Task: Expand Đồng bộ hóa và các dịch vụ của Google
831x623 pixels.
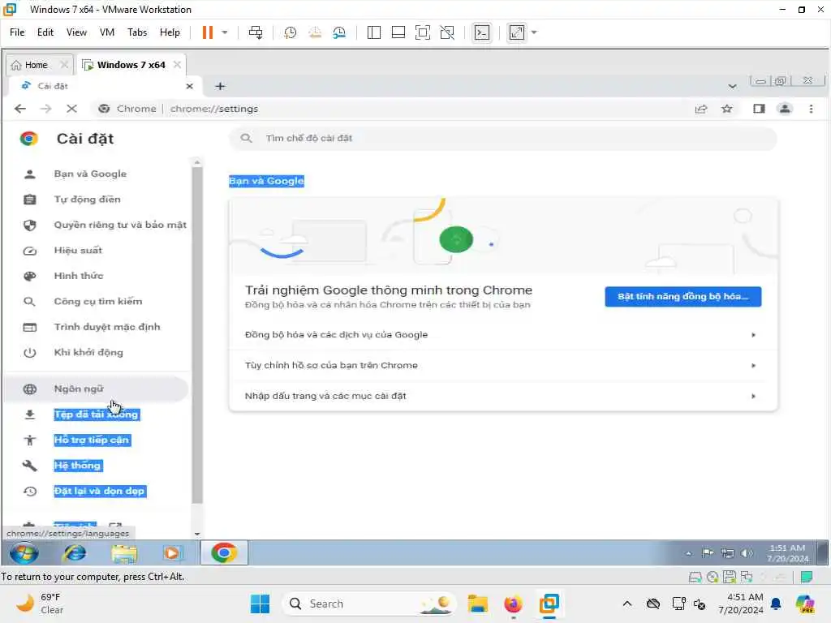Action: click(503, 335)
